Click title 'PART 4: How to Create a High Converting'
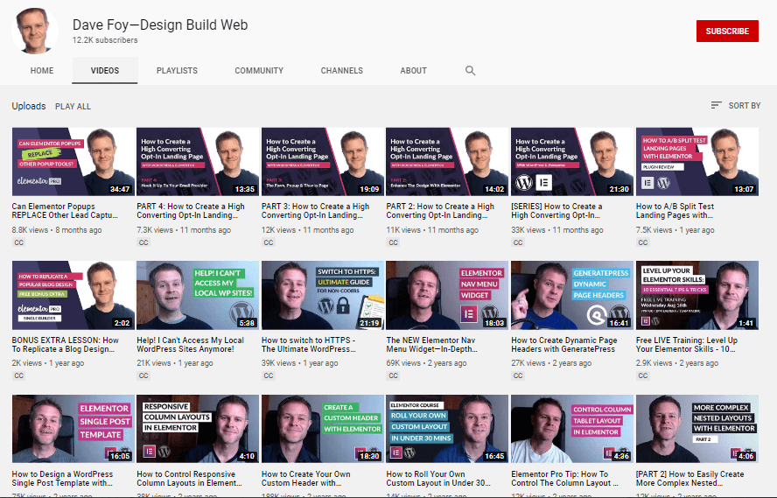777x498 pixels. click(191, 211)
